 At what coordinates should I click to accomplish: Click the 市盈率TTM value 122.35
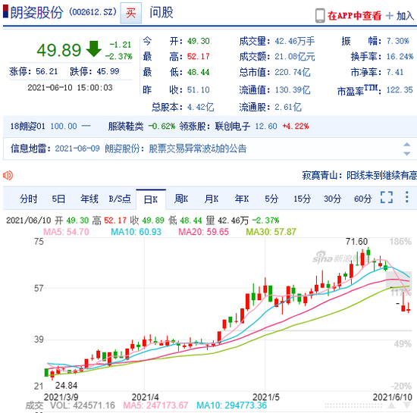(x=400, y=90)
